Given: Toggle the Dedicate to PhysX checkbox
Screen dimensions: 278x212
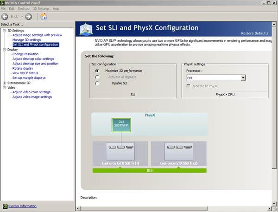Looking at the screenshot, I should coord(189,86).
